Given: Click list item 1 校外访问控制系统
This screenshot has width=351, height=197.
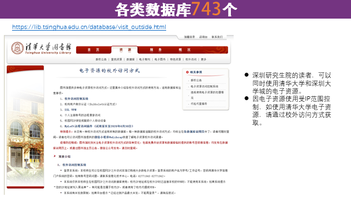Looking at the screenshot, I should [76, 99].
